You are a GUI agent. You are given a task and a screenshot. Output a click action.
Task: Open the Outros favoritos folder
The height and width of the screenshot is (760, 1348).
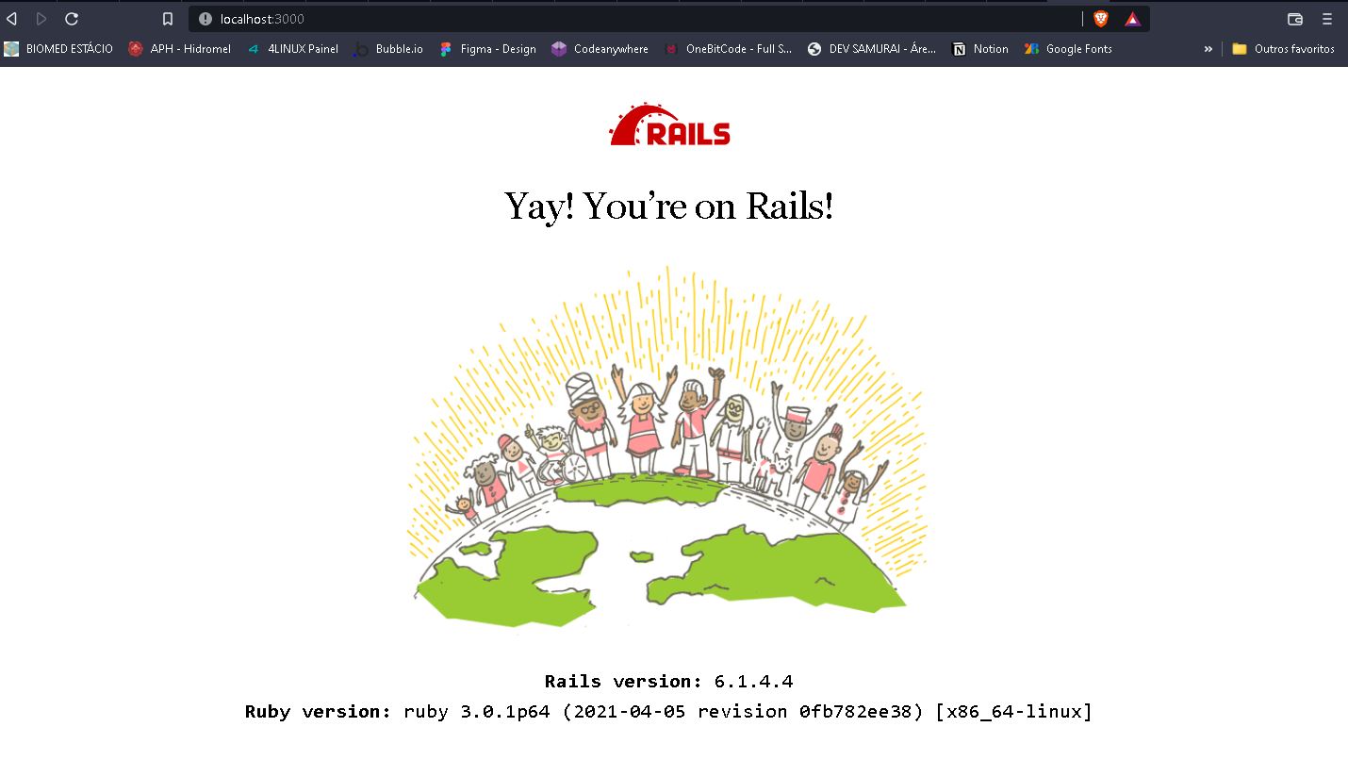(1285, 49)
